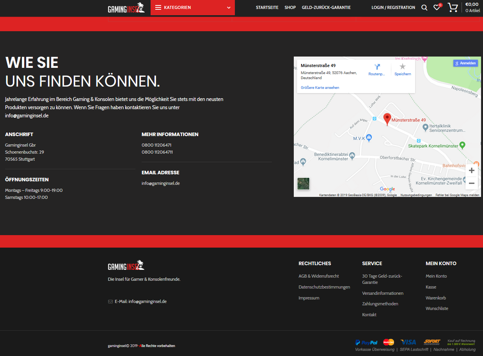Expand the Kategorien dropdown chevron
483x356 pixels.
point(229,7)
